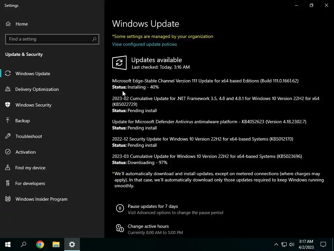
Task: Click Pause updates for 7 days
Action: (153, 207)
